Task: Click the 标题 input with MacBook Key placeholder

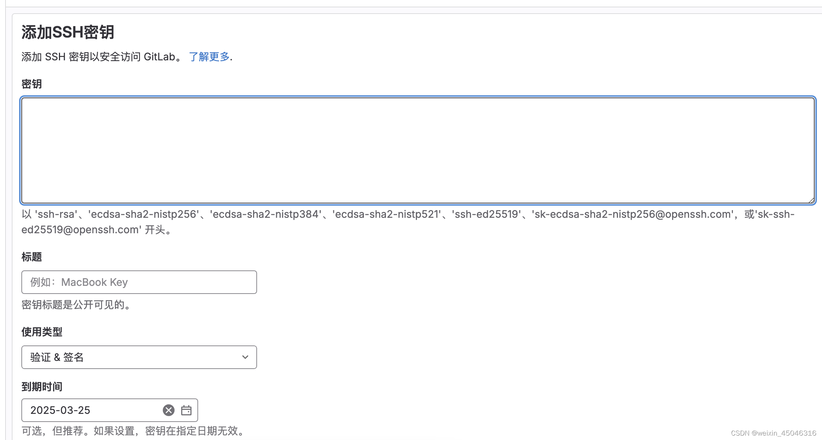Action: point(139,282)
